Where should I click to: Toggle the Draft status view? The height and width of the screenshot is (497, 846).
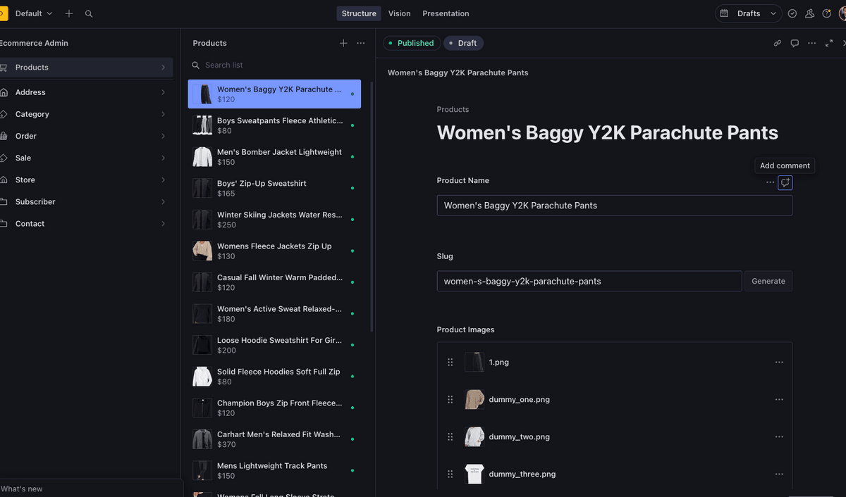[463, 43]
